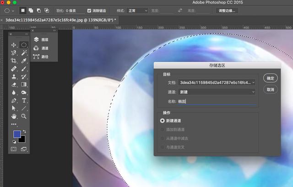293x187 pixels.
Task: Select the Move tool
Action: 14,45
